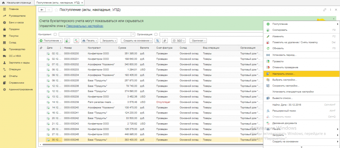
Task: Expand the ЭДО dropdown menu
Action: [x=178, y=41]
